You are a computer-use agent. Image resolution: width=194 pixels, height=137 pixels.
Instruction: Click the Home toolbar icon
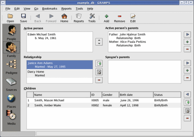64,18
